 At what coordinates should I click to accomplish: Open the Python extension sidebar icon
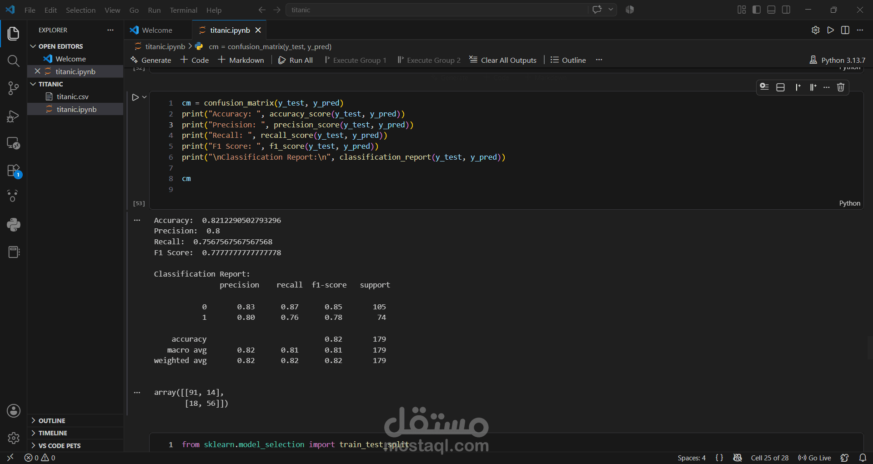(x=13, y=224)
